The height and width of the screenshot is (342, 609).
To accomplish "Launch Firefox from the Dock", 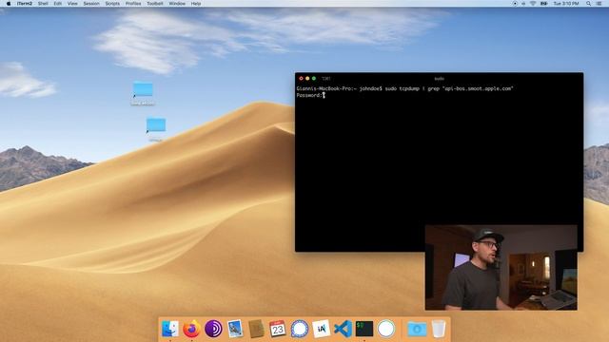I will 191,329.
